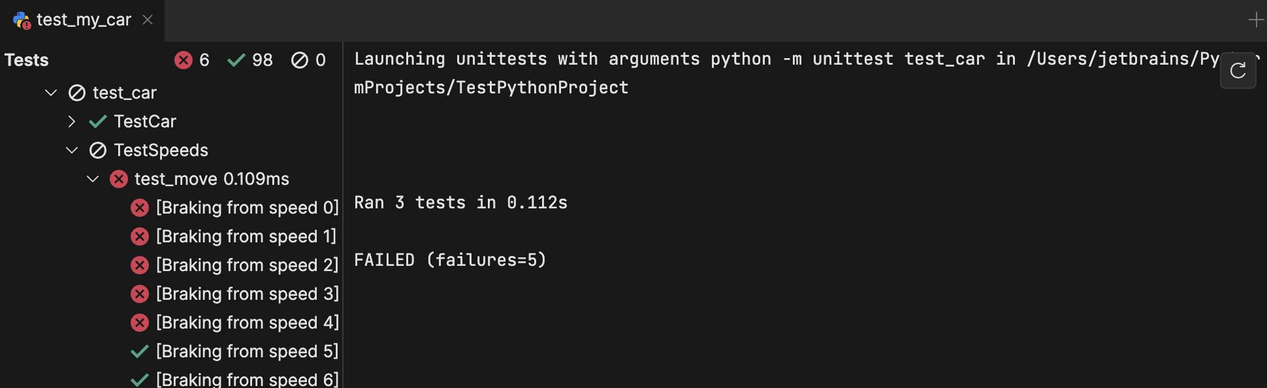Click the red failure icon on Braking from speed 0

(x=140, y=208)
